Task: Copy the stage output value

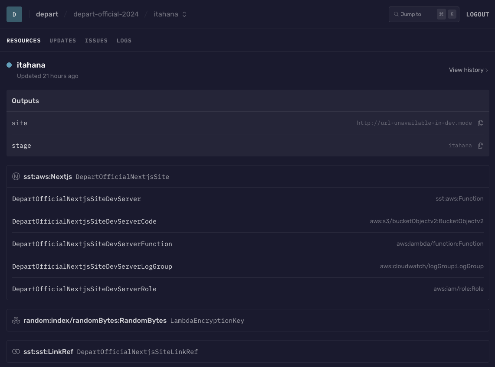Action: coord(481,146)
